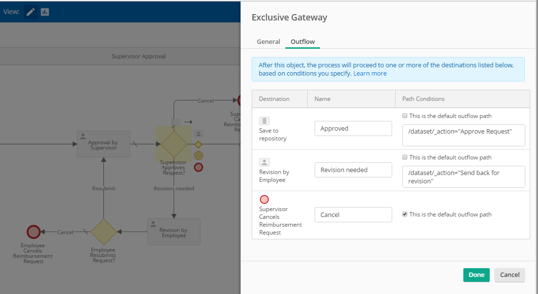
Task: Select the Supervisor Approves Request gateway diamond
Action: 174,144
